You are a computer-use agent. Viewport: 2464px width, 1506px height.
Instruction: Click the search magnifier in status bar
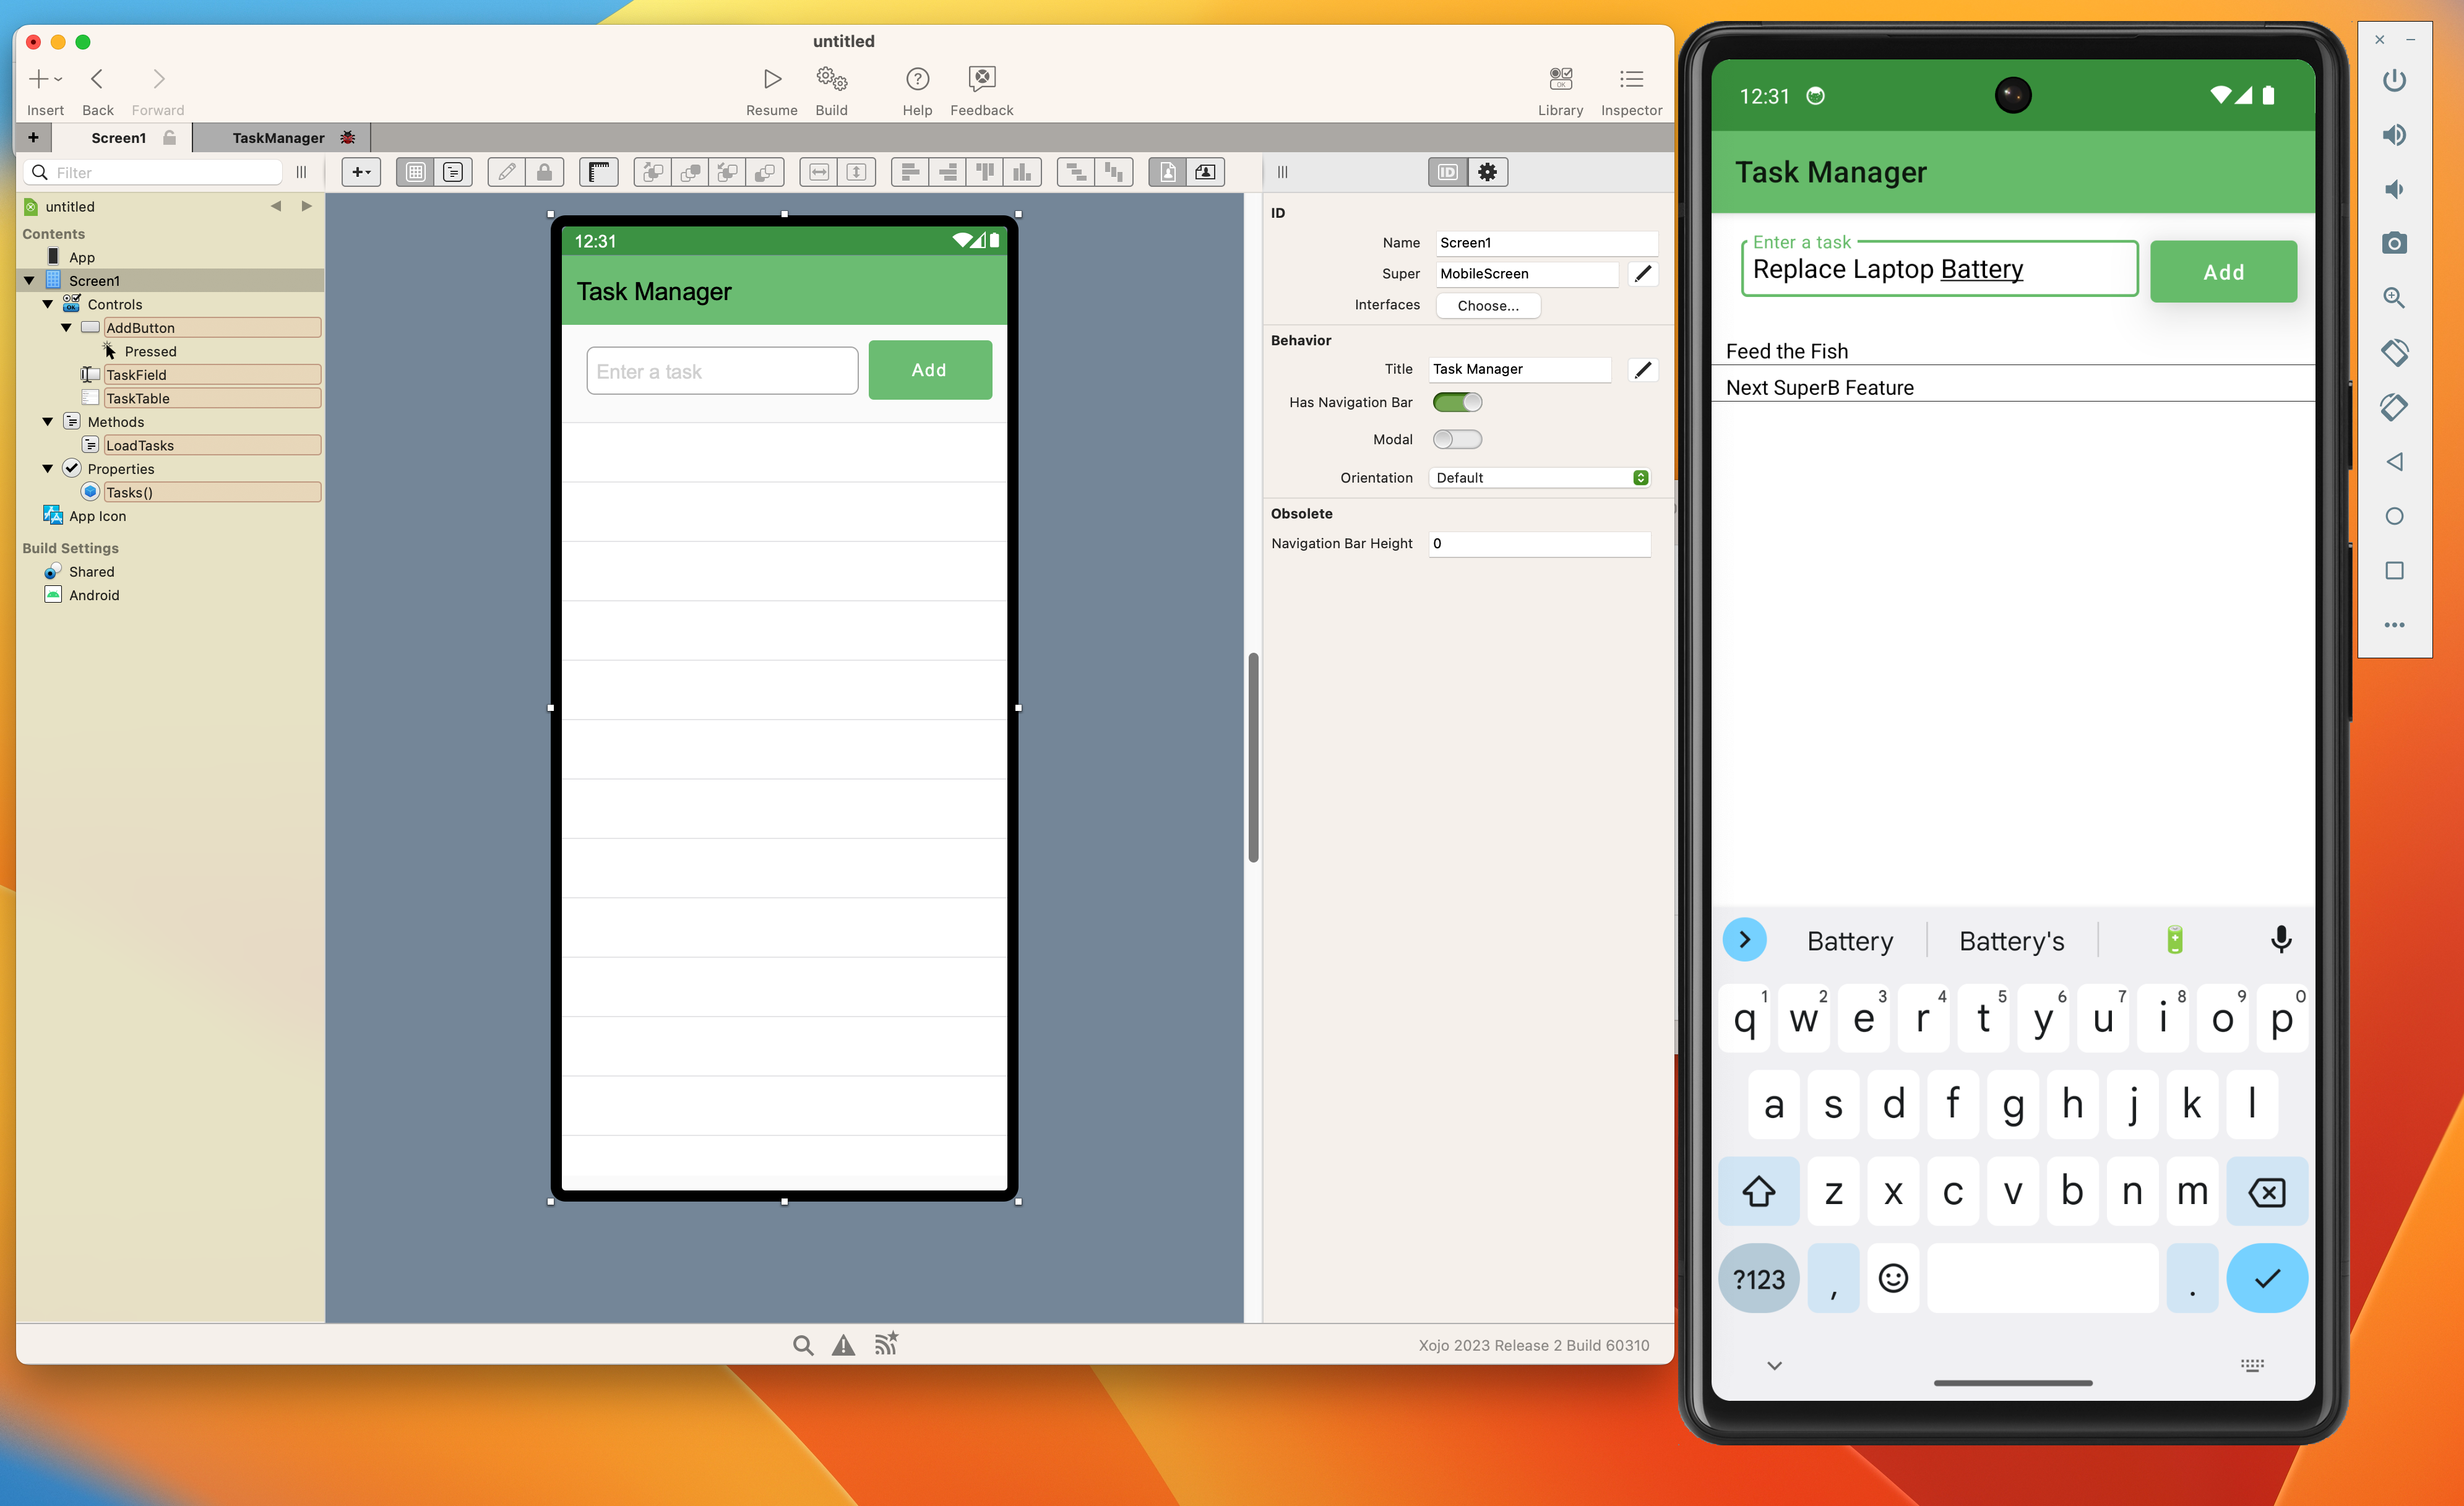[x=802, y=1345]
